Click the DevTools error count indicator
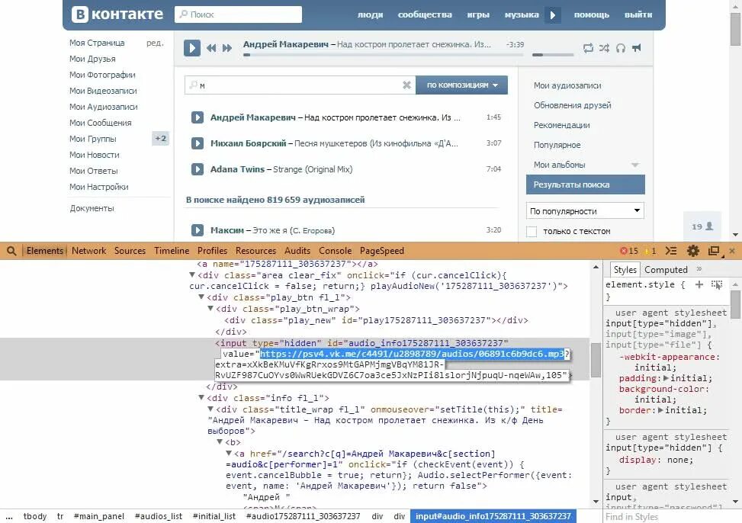Screen dimensions: 742x523 tap(629, 251)
